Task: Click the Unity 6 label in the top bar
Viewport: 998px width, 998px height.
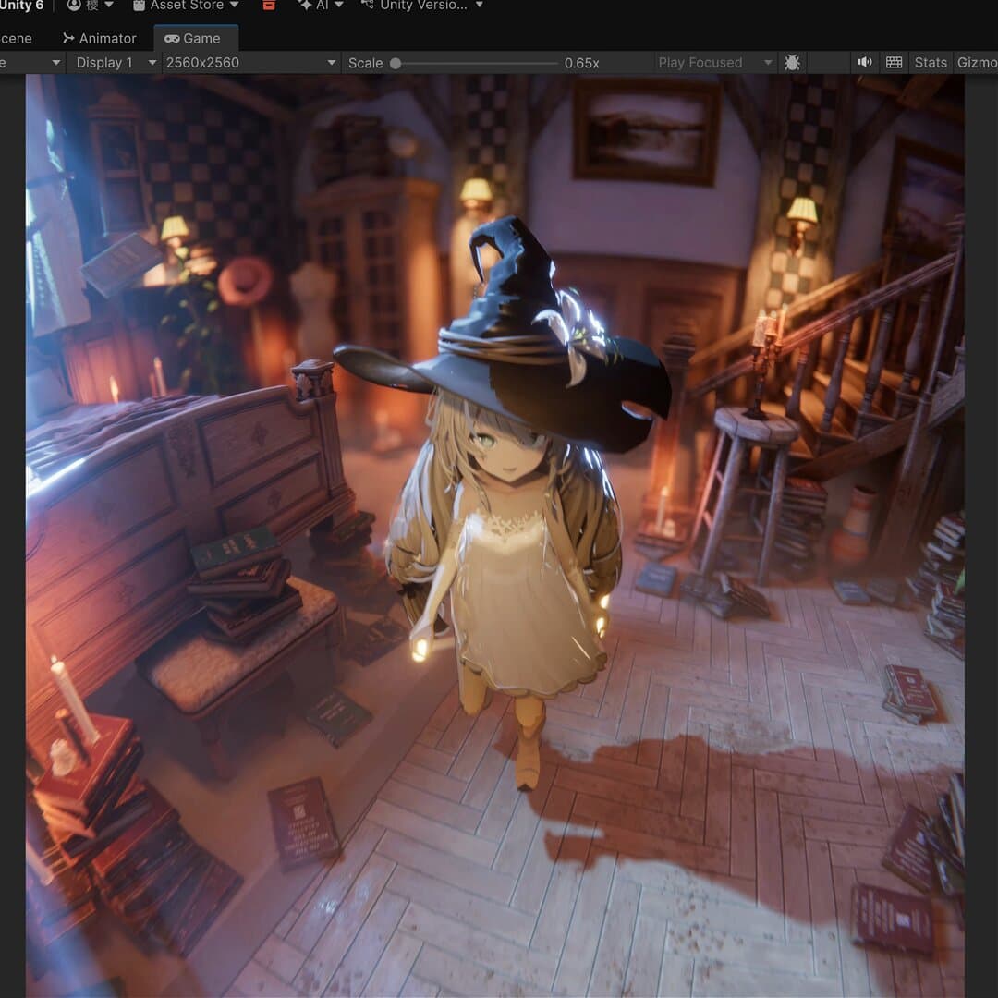Action: pyautogui.click(x=20, y=6)
